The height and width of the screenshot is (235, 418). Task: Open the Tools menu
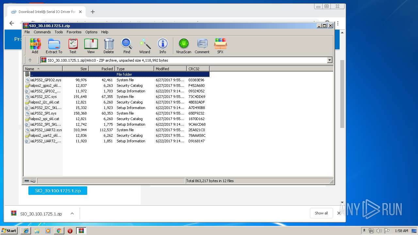[x=59, y=32]
